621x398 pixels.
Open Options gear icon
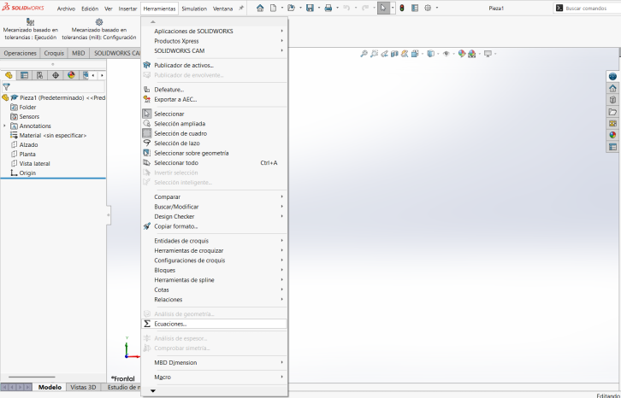coord(428,8)
